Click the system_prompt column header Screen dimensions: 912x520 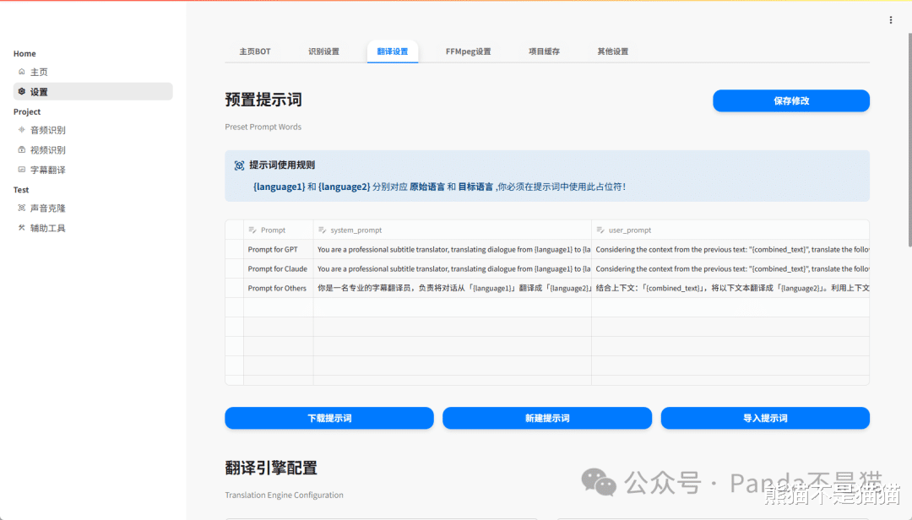pos(453,230)
